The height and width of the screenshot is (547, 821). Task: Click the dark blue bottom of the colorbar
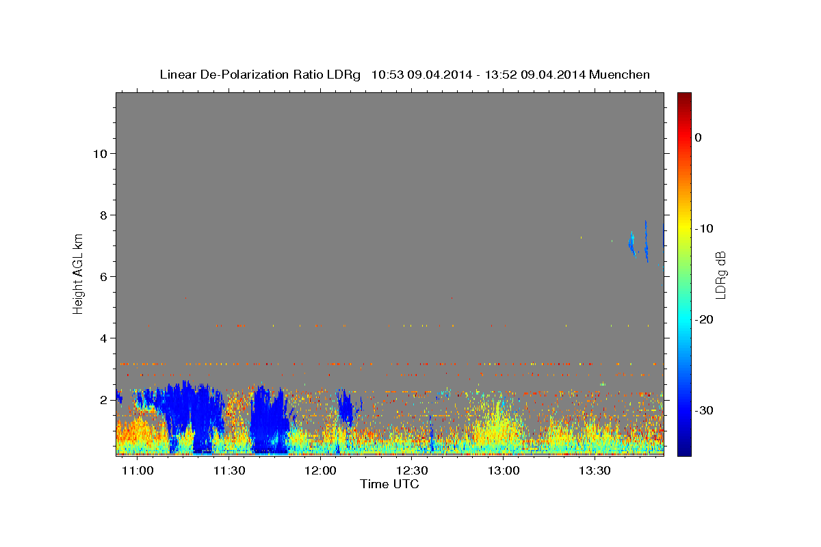[x=684, y=451]
